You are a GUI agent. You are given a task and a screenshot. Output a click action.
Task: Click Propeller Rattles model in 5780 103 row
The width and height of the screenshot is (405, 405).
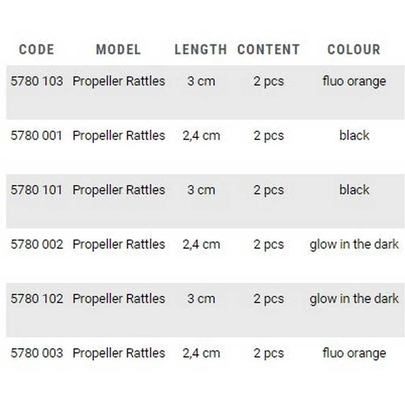pyautogui.click(x=119, y=81)
